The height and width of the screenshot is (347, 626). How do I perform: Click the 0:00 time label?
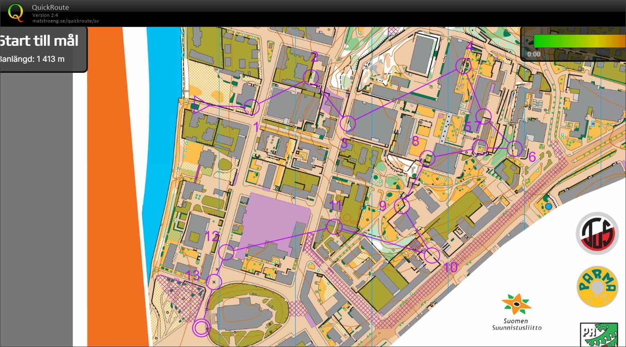click(534, 54)
